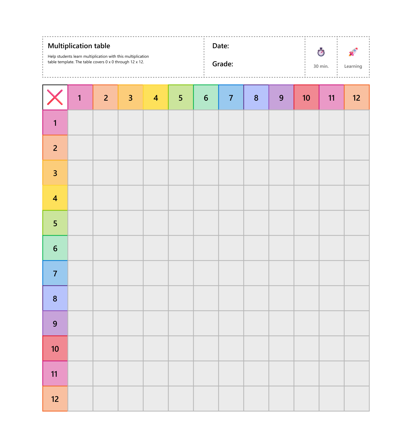Click the empty cell for 12 times 12
Screen dimensions: 406x441
coord(357,399)
